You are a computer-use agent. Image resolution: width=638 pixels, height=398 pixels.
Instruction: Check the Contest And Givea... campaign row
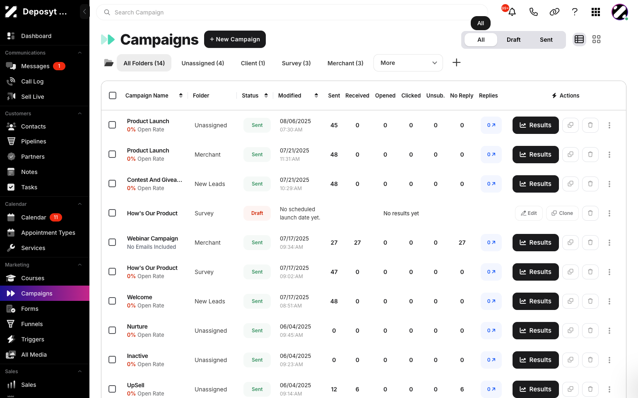pyautogui.click(x=112, y=184)
